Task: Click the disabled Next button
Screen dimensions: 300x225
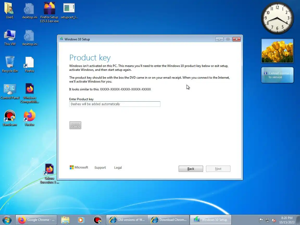Action: [x=218, y=169]
